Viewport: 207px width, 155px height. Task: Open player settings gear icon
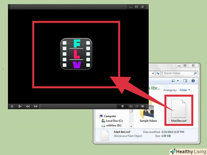[142, 106]
